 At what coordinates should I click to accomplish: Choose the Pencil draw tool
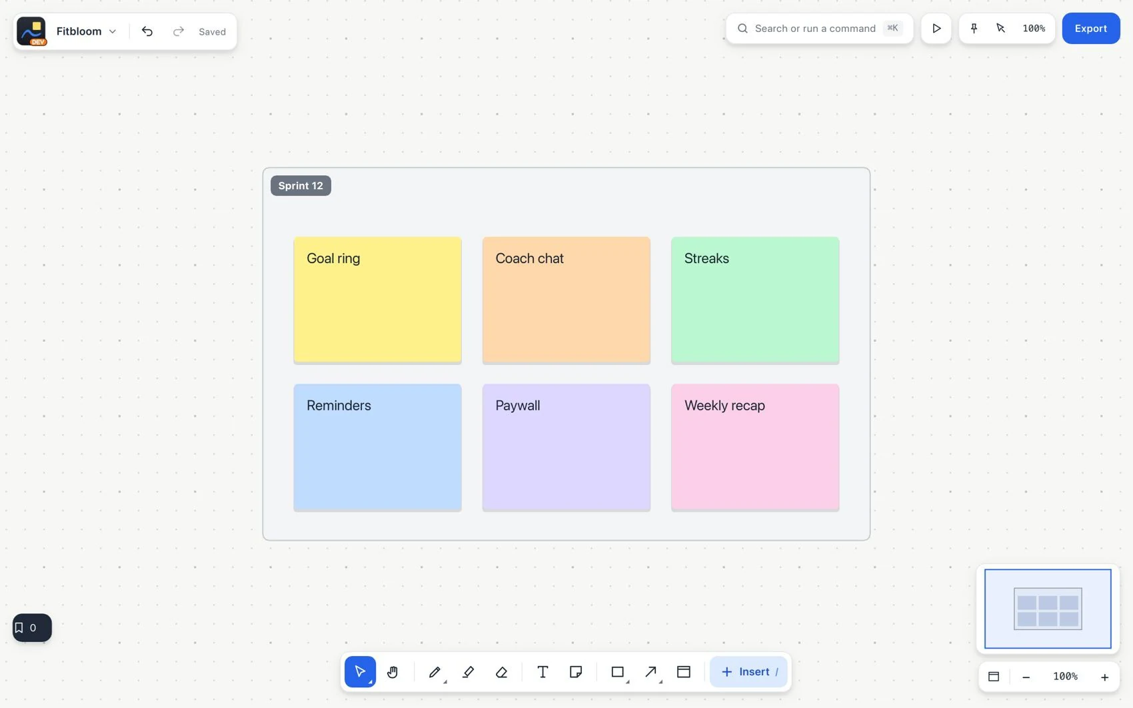pos(435,671)
